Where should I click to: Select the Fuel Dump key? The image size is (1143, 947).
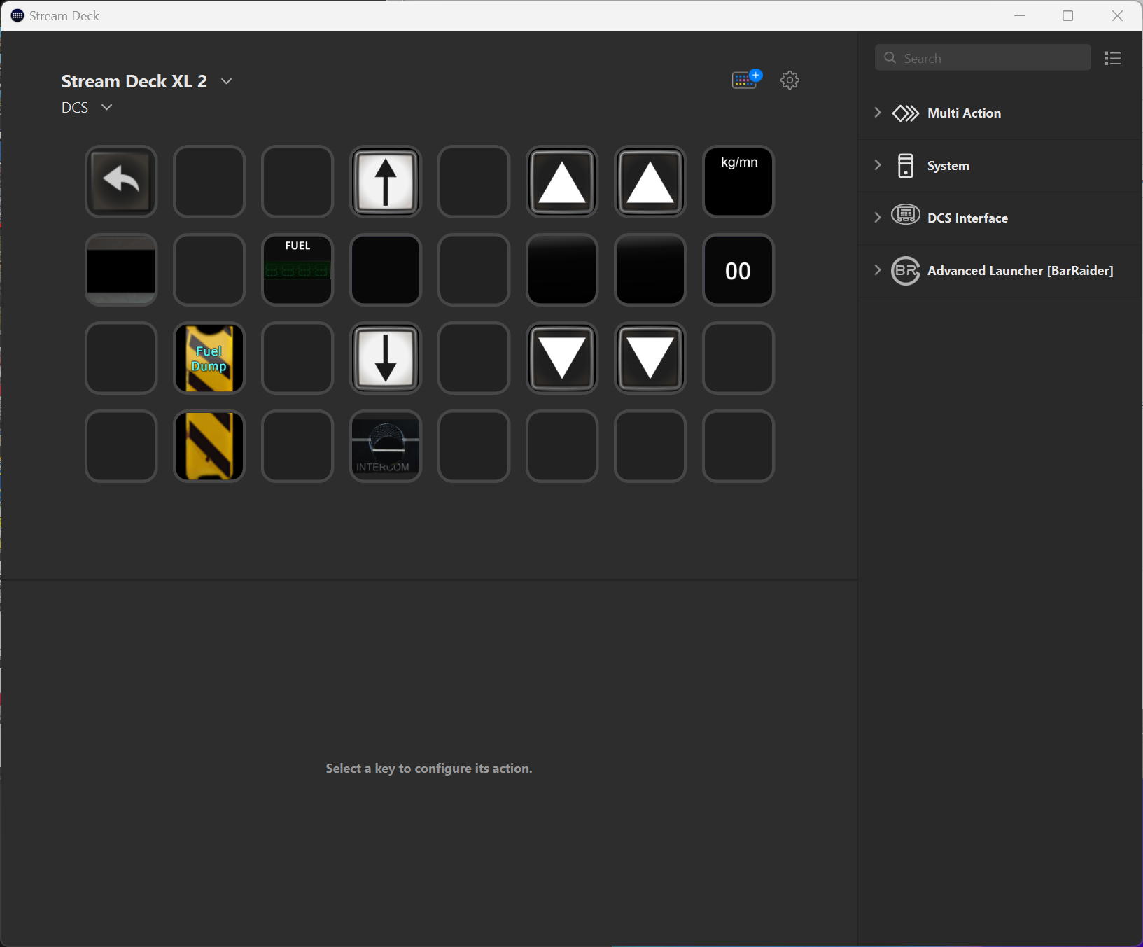(x=209, y=358)
